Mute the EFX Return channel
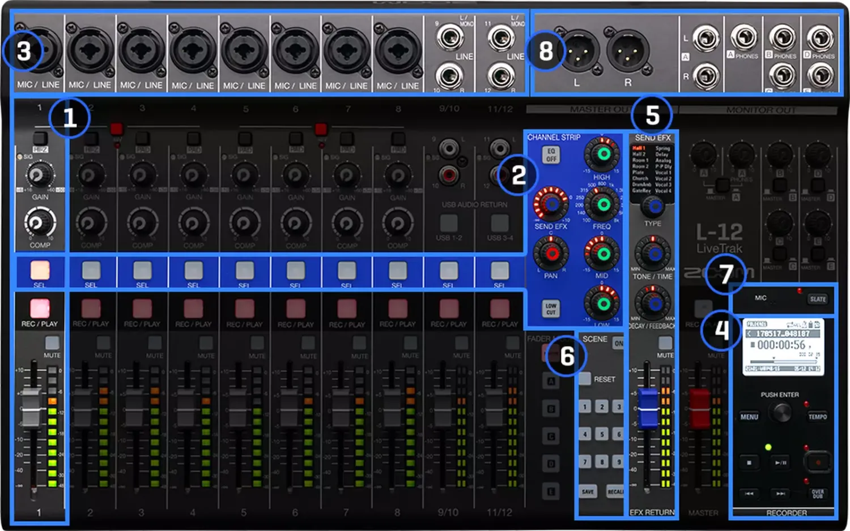This screenshot has height=531, width=850. 665,343
